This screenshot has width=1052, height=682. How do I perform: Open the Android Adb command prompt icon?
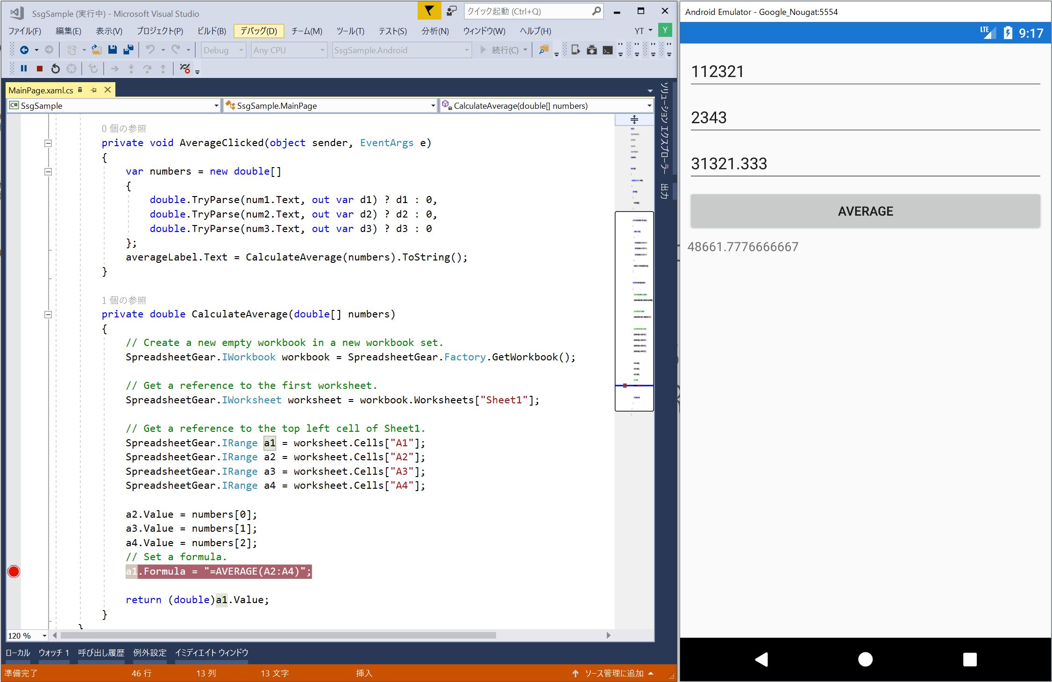(x=608, y=50)
